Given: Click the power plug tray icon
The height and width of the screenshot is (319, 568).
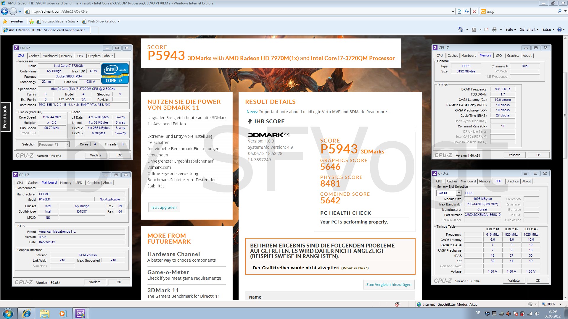Looking at the screenshot, I should coord(522,314).
